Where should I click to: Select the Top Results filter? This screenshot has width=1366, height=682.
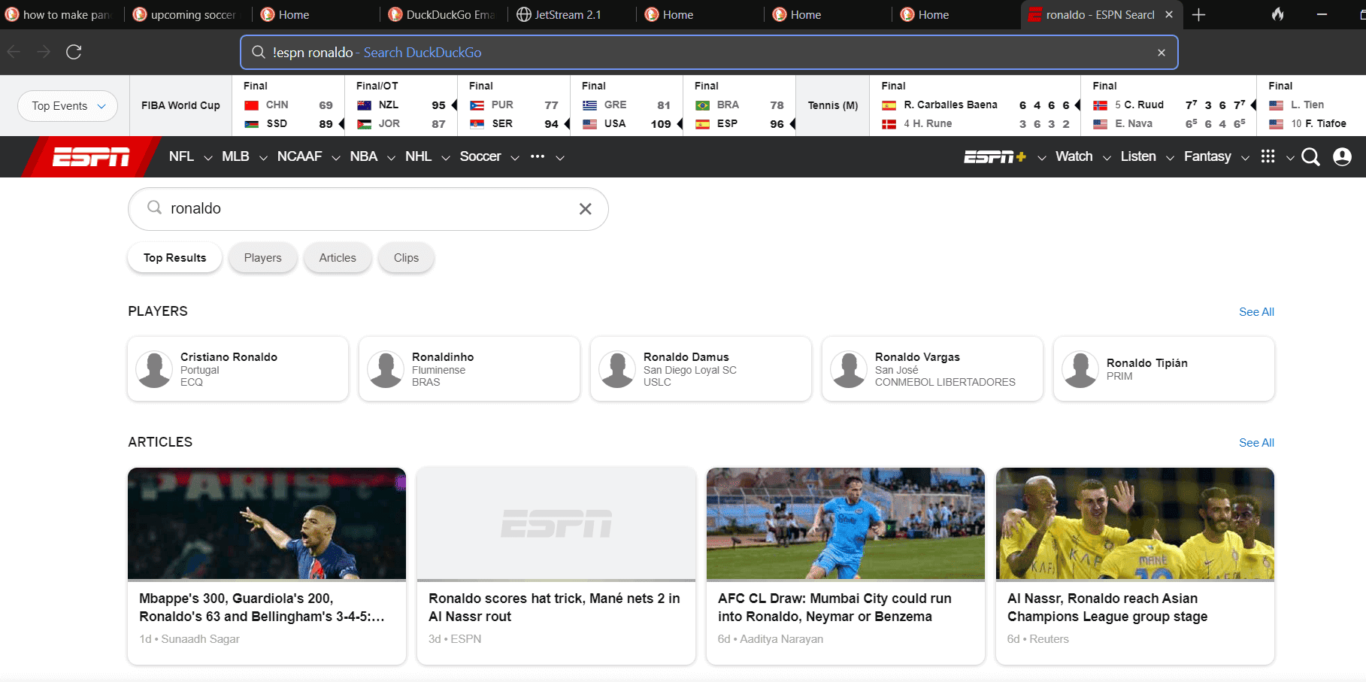(174, 258)
